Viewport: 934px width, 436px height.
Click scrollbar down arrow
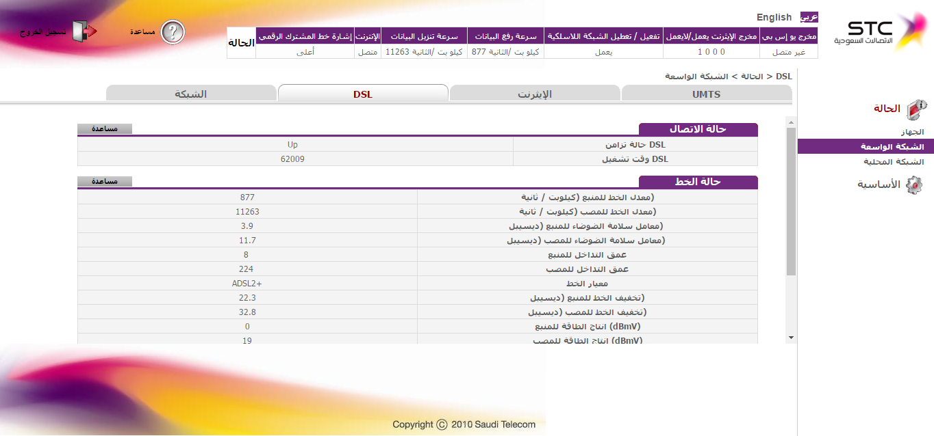[x=791, y=338]
